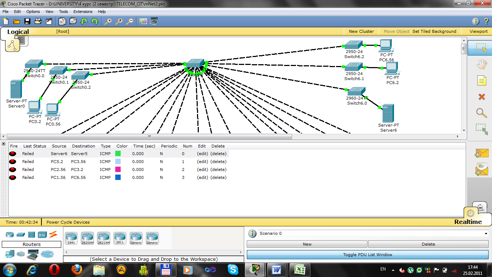Click the New scenario button

point(307,244)
